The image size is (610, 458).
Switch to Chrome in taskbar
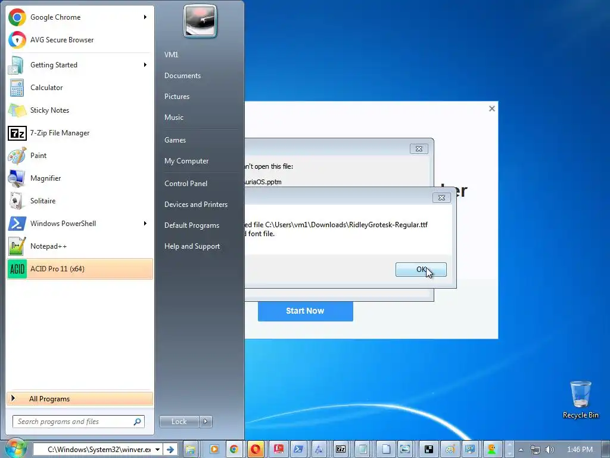(234, 449)
